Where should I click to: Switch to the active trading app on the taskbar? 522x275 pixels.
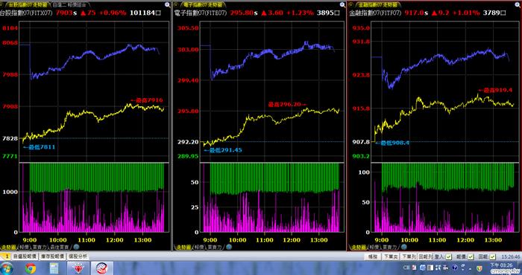coord(102,268)
